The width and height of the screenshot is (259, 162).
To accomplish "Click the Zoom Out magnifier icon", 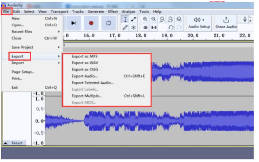I will [x=154, y=19].
